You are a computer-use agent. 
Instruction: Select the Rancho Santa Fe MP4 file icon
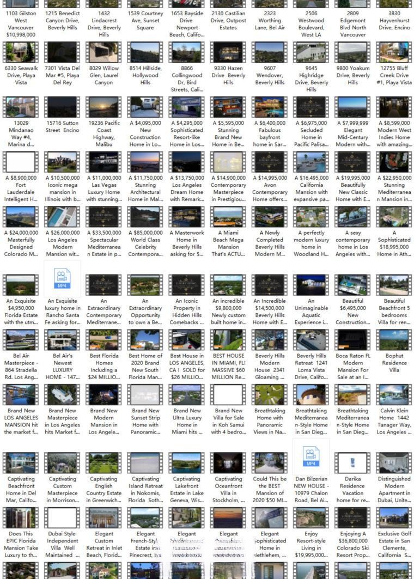62,278
